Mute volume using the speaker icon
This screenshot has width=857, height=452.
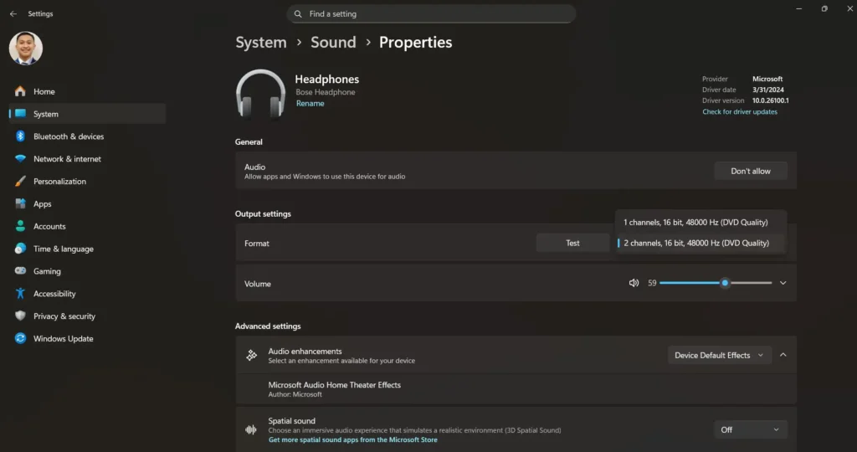click(x=634, y=283)
